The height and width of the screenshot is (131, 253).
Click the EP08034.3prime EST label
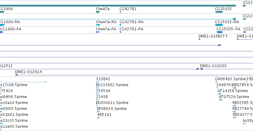[112, 109]
